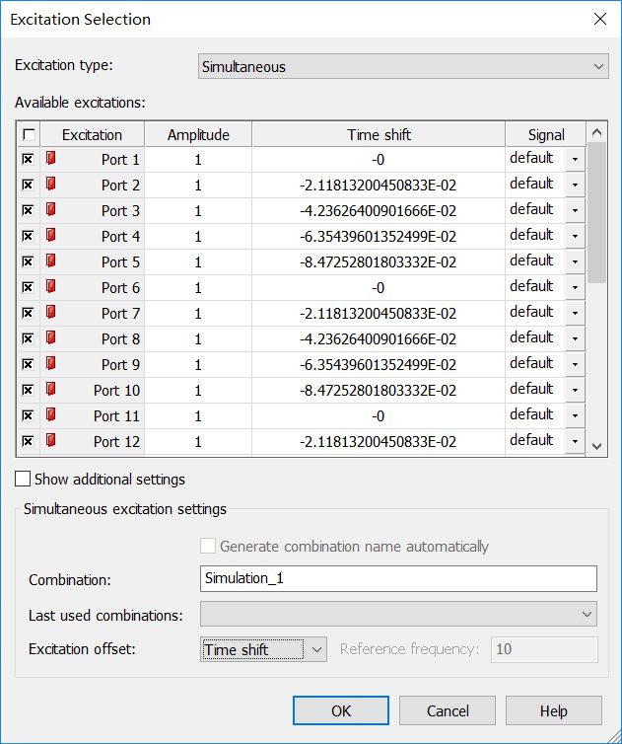Click the red port icon for Port 8
The width and height of the screenshot is (622, 744).
click(50, 337)
